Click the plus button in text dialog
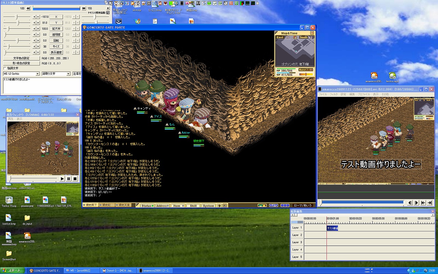438x274 pixels. coord(108,8)
